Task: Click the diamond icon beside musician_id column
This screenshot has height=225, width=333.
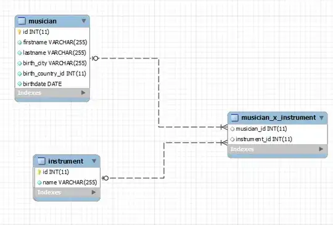Action: click(x=232, y=129)
